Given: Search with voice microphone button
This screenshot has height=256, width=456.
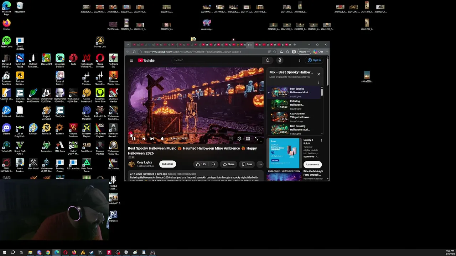Looking at the screenshot, I should (x=280, y=60).
